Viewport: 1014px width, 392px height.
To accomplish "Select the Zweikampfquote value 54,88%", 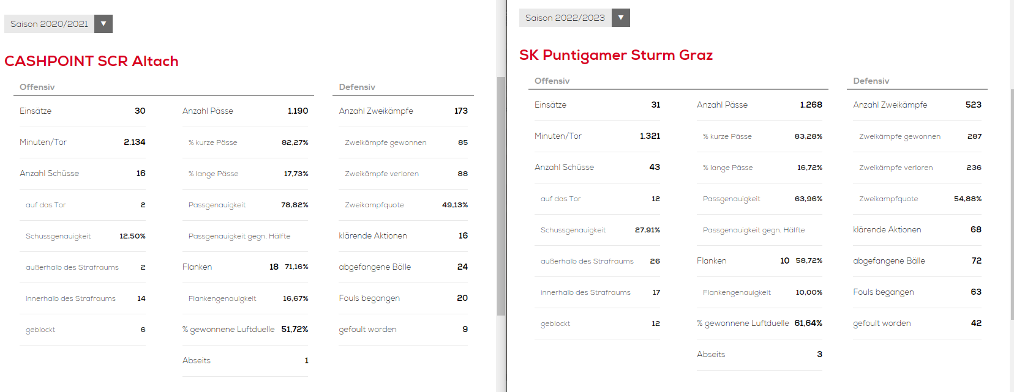I will [x=968, y=199].
